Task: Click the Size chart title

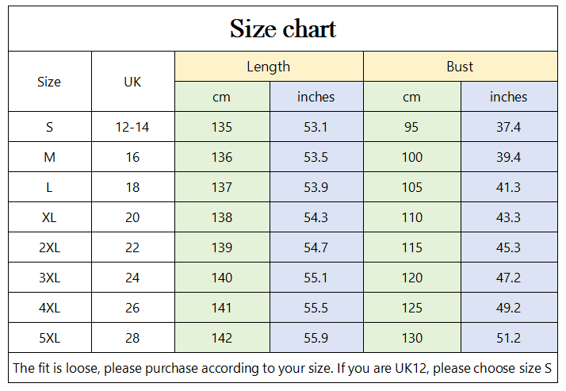Action: (x=283, y=29)
